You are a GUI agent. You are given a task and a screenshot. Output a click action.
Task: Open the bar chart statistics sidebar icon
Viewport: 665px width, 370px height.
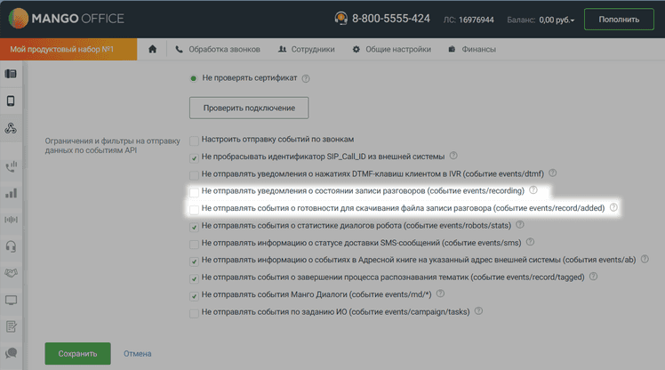(12, 192)
